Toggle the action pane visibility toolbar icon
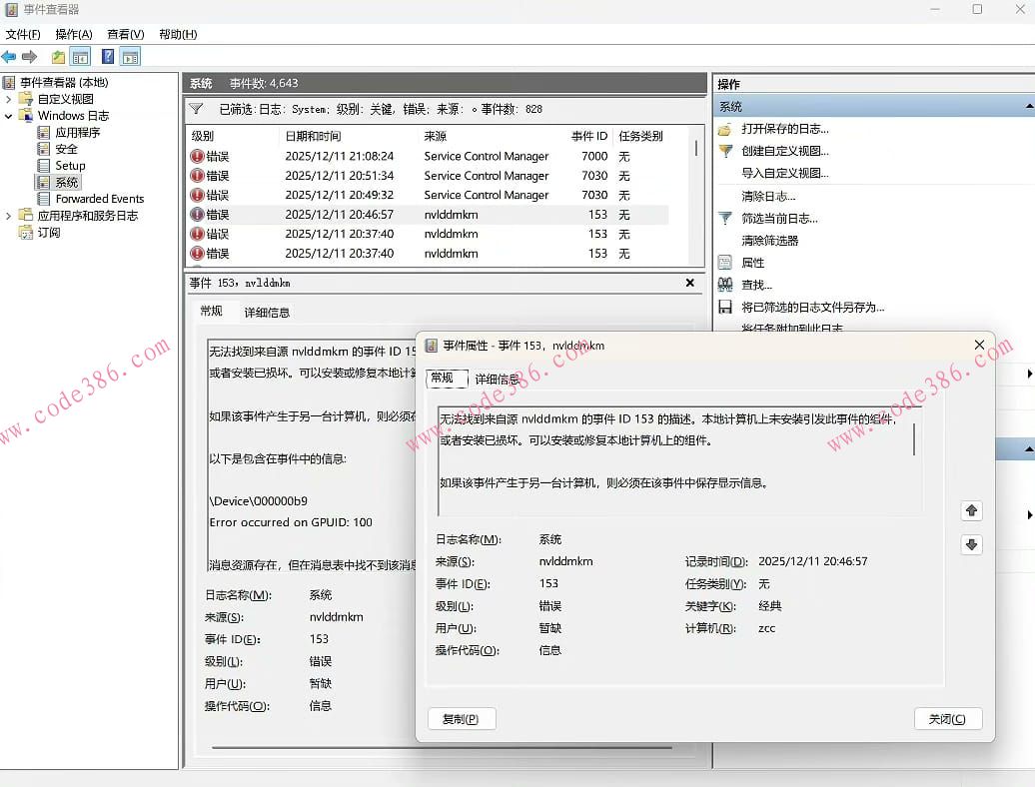1035x787 pixels. [x=128, y=57]
